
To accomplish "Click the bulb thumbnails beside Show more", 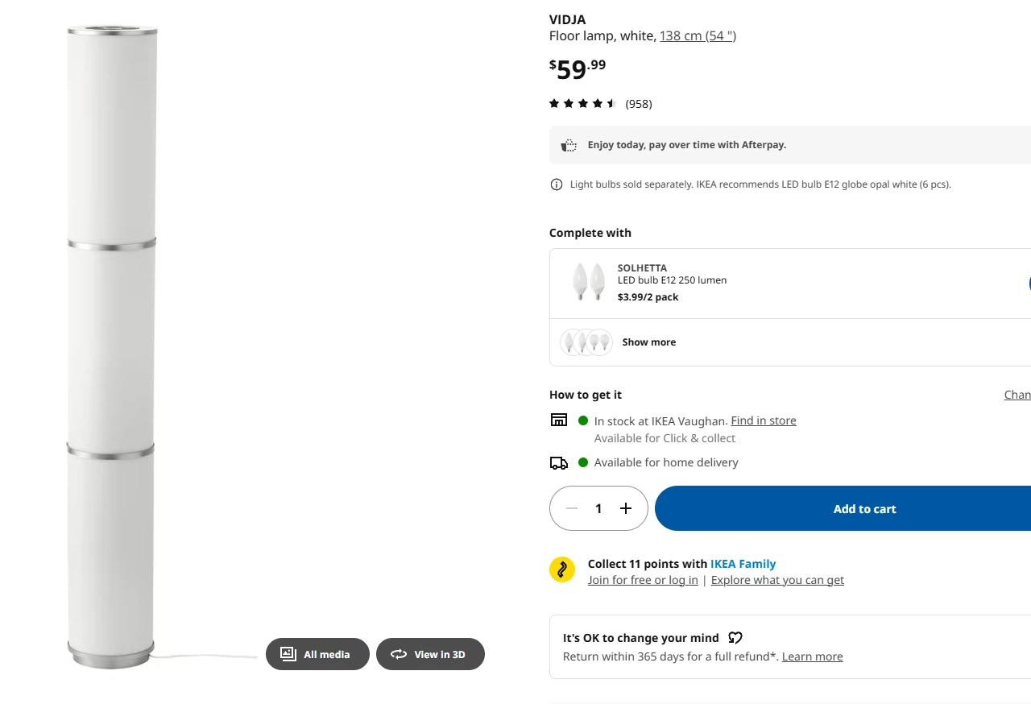I will [586, 342].
